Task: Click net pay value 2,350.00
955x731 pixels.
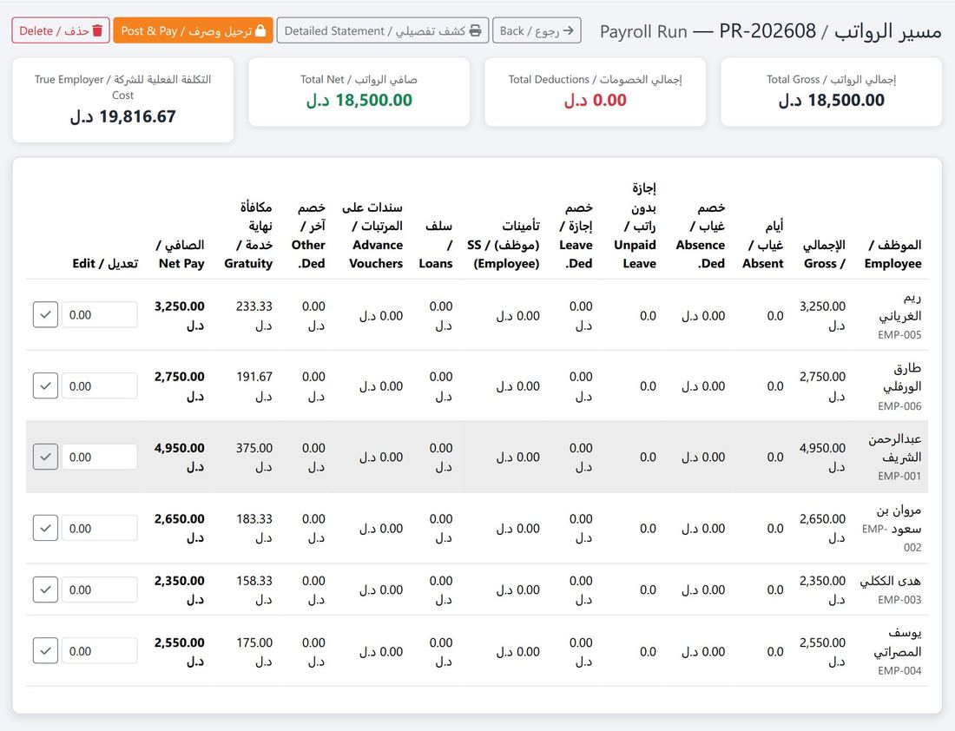Action: click(x=179, y=581)
